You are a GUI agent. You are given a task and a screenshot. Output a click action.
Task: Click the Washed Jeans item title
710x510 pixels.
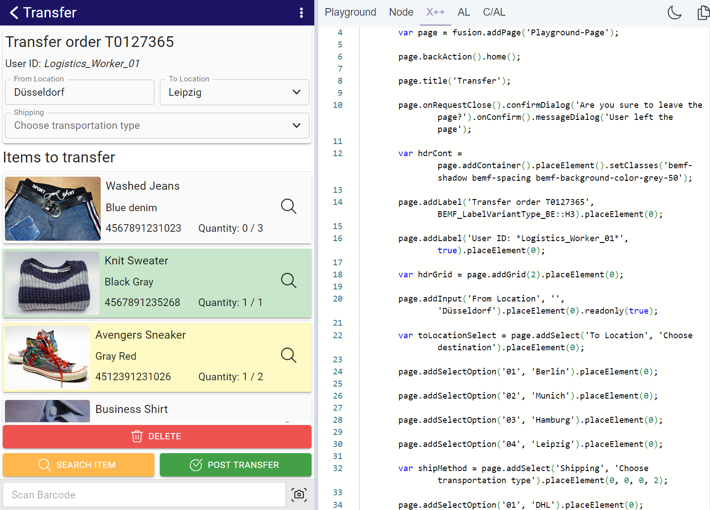tap(143, 186)
